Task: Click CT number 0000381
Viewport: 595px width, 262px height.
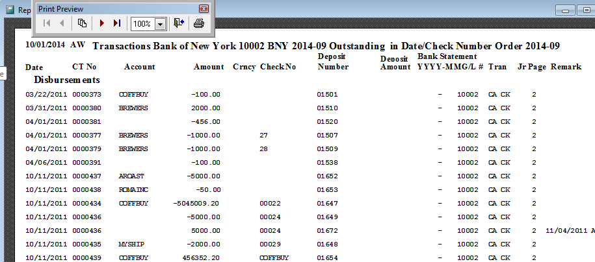Action: tap(87, 121)
